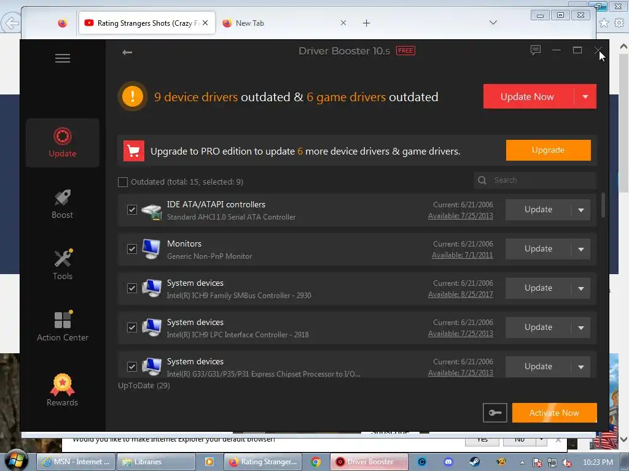The width and height of the screenshot is (629, 471).
Task: Expand the Update dropdown for IDE ATA/ATAPI
Action: pos(581,210)
